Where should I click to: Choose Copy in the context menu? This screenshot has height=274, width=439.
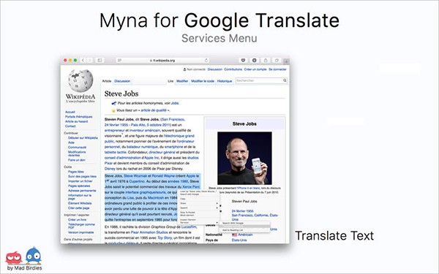tap(183, 199)
